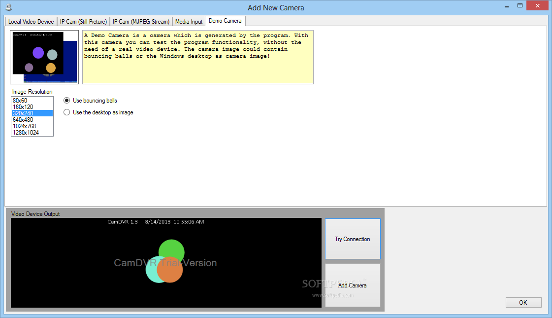
Task: Maximize the Add New Camera window
Action: click(x=520, y=6)
